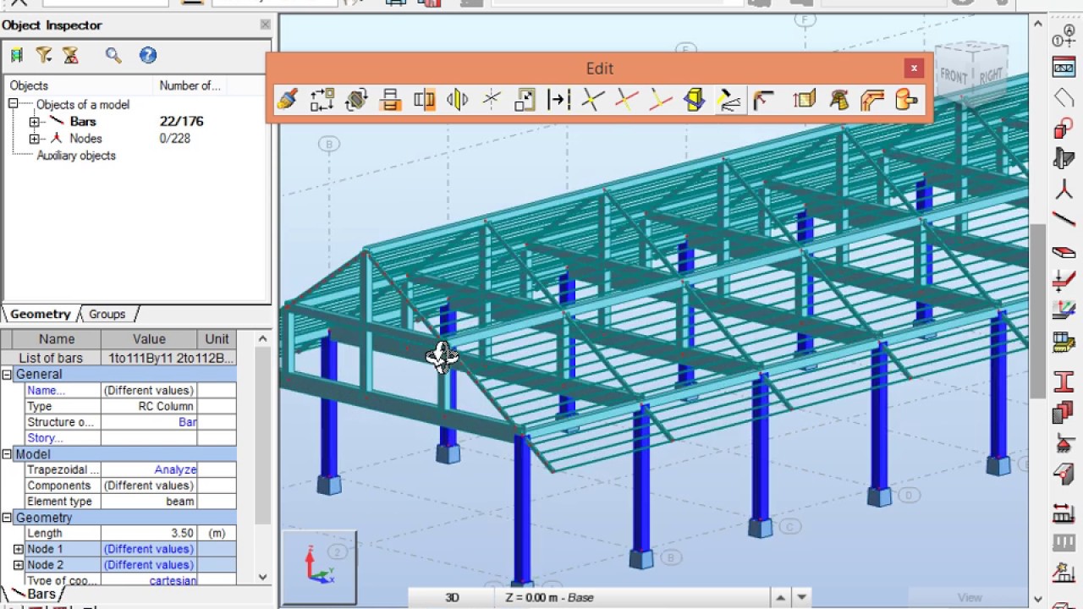Click the highlighted bar angle tool icon
The height and width of the screenshot is (609, 1083).
[728, 100]
